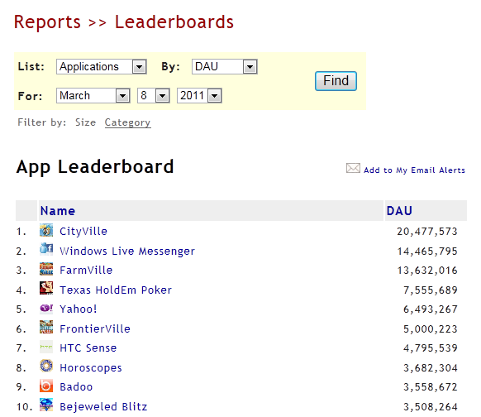Sort by DAU column header
481x417 pixels.
click(399, 211)
